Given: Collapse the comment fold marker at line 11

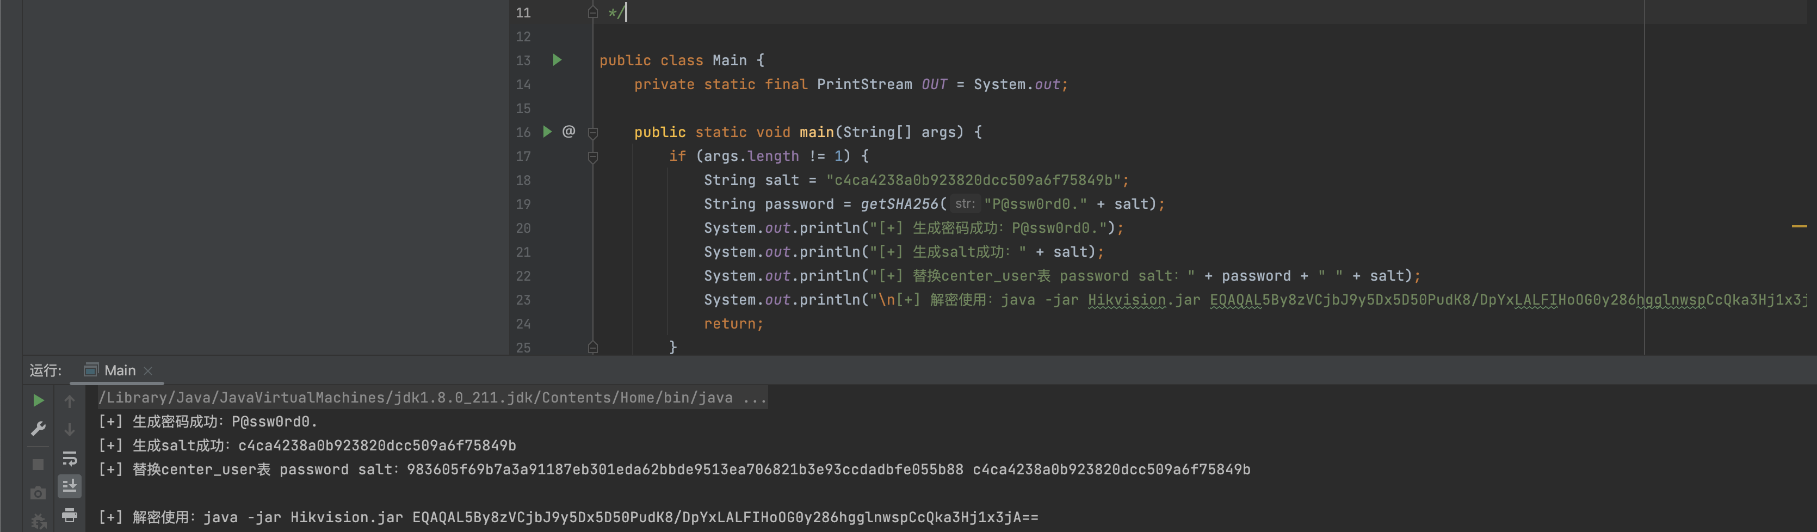Looking at the screenshot, I should [x=592, y=13].
